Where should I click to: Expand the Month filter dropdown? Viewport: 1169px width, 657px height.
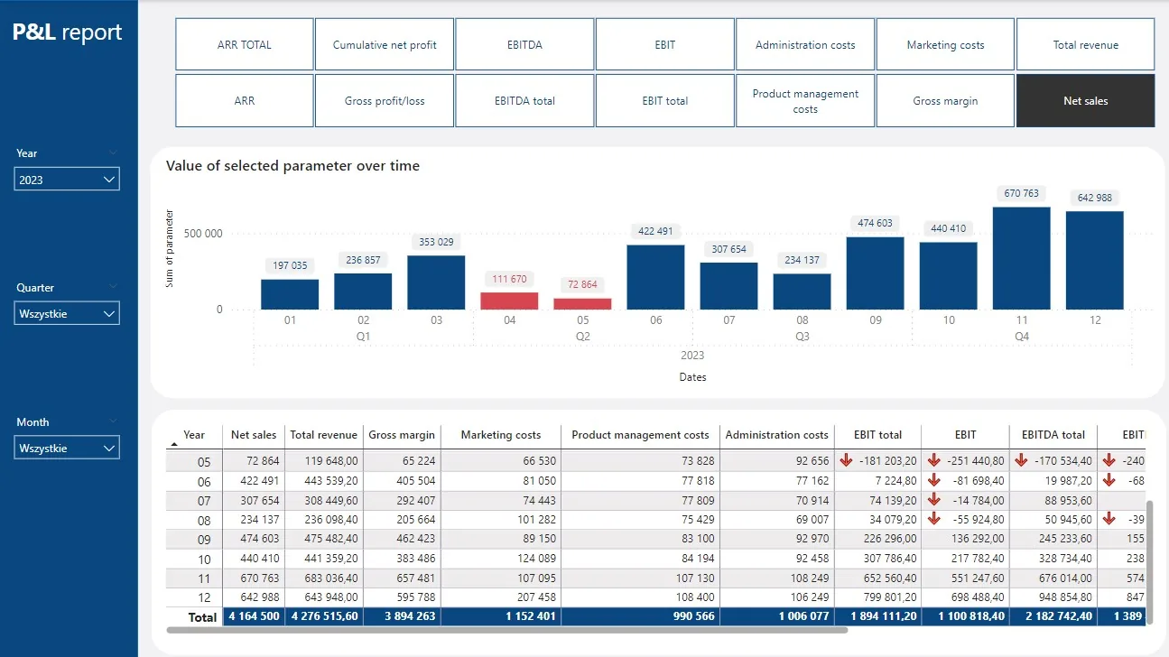tap(67, 448)
